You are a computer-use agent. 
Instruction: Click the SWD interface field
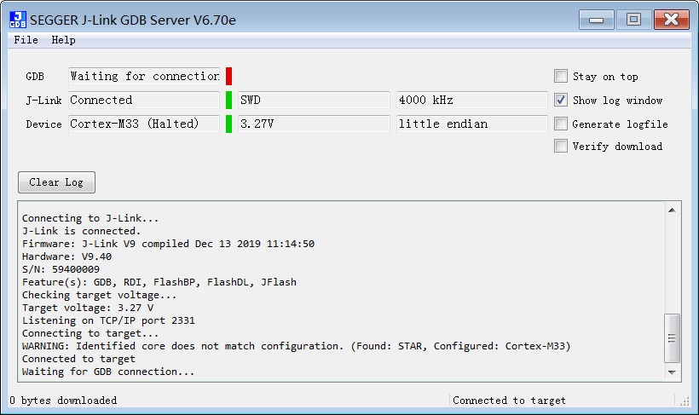[314, 100]
